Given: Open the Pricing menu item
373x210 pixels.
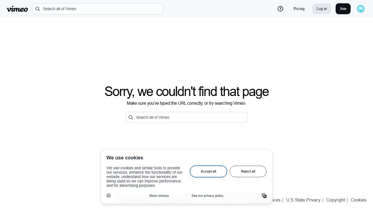Looking at the screenshot, I should tap(299, 9).
